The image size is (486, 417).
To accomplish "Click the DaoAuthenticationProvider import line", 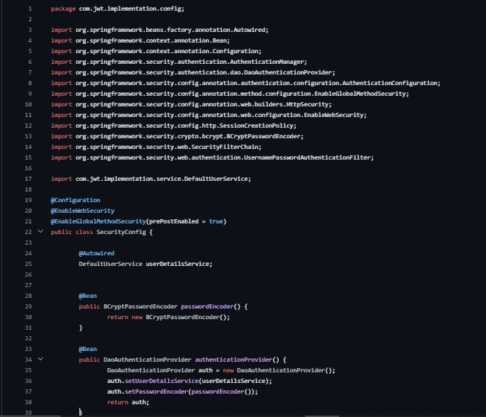I will pyautogui.click(x=193, y=72).
